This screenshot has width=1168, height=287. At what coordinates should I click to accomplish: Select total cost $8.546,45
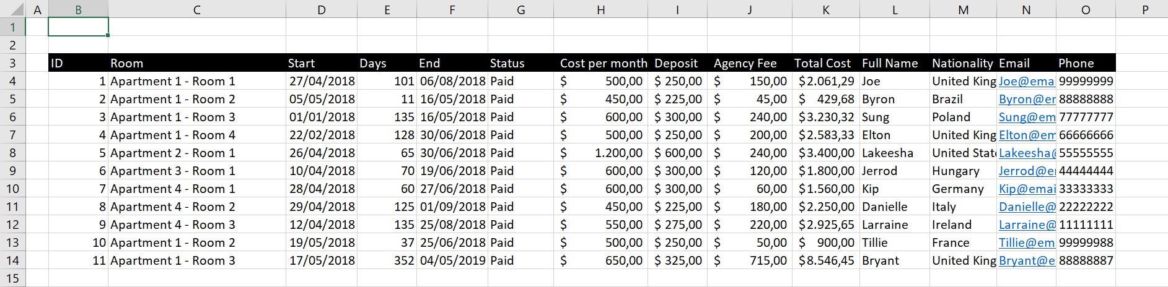pyautogui.click(x=826, y=260)
